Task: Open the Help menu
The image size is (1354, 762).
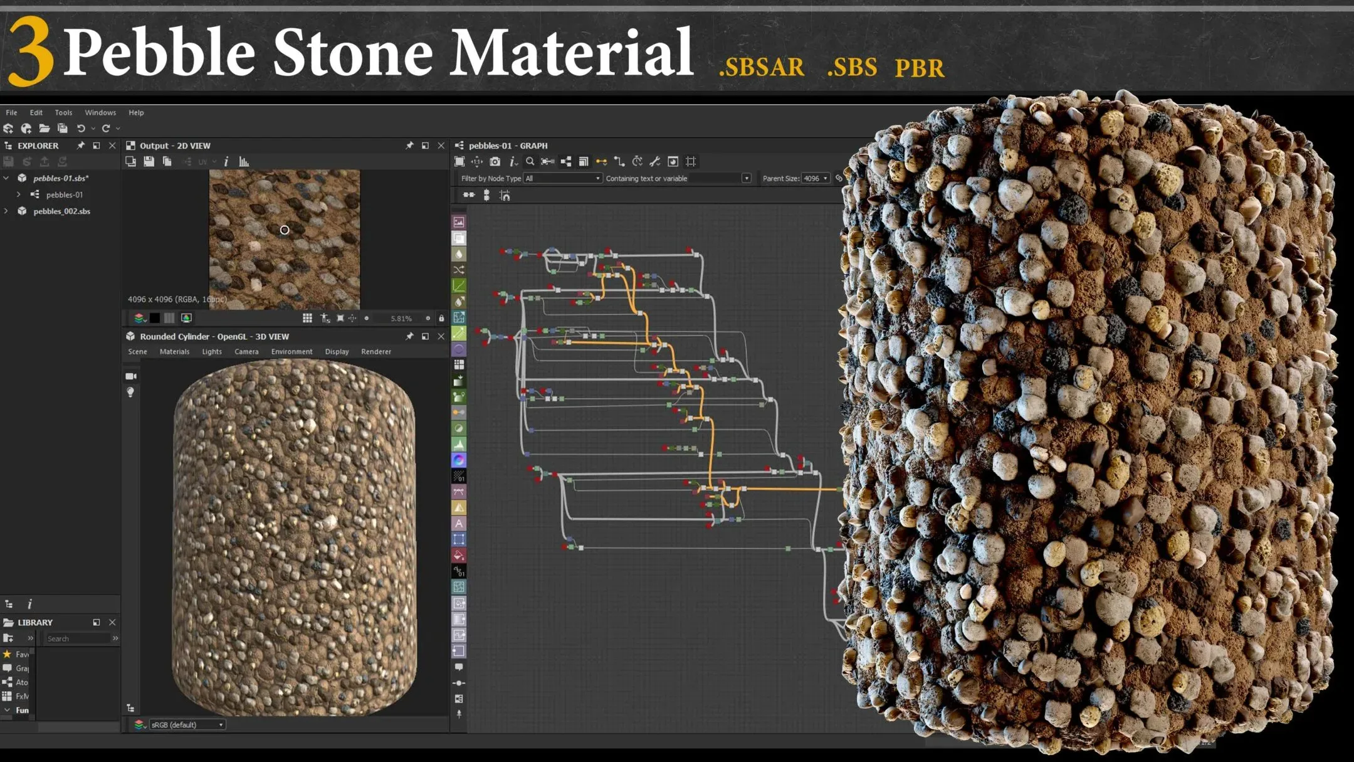Action: click(x=136, y=113)
